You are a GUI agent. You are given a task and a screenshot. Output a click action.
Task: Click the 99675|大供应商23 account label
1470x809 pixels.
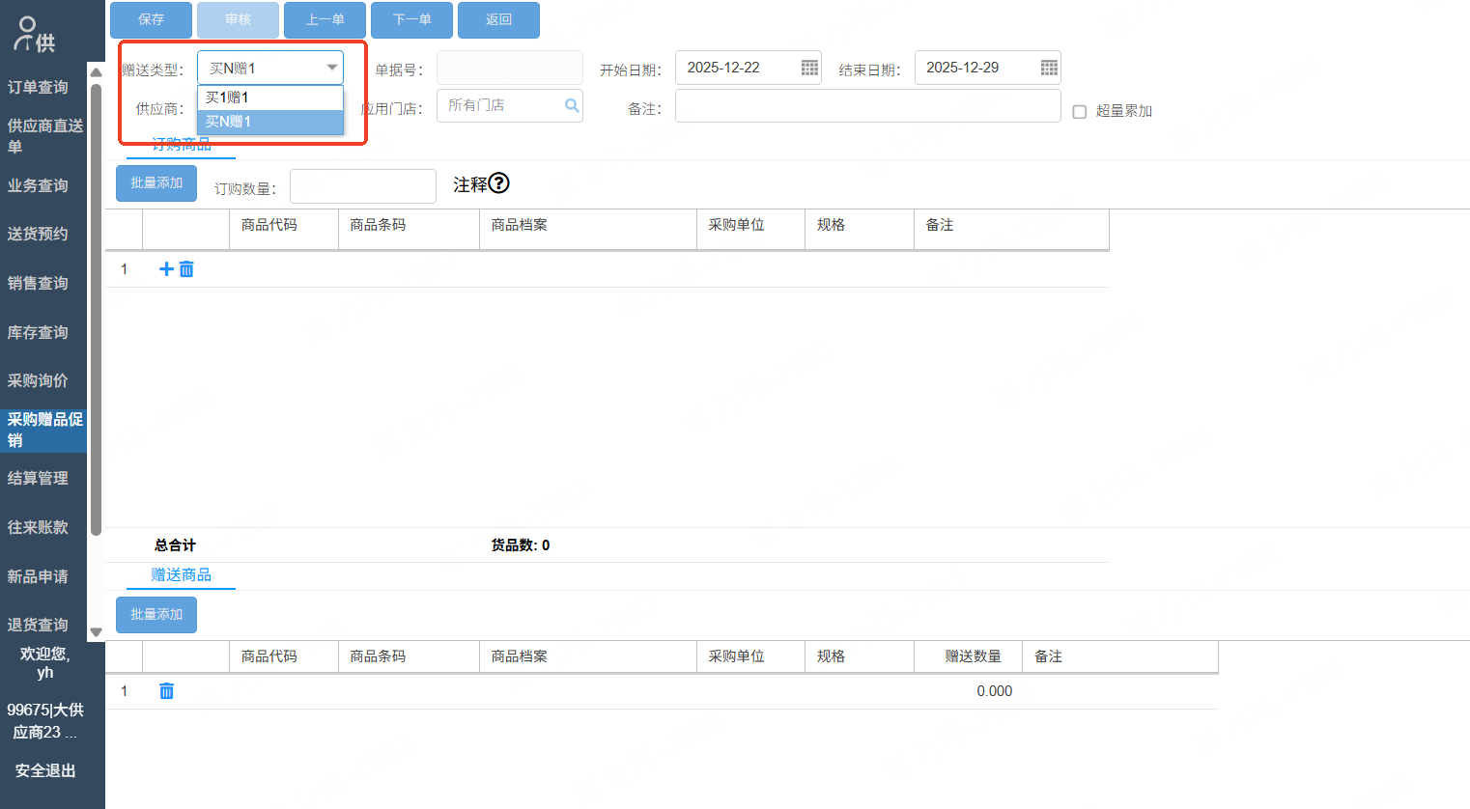point(45,721)
